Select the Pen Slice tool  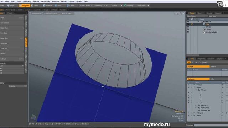[12, 33]
